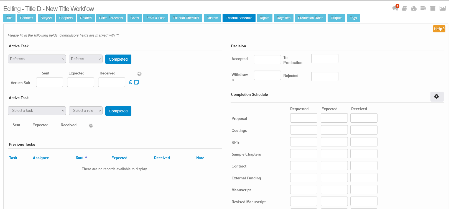Expand the Select a role dropdown
This screenshot has height=209, width=449.
[x=86, y=111]
